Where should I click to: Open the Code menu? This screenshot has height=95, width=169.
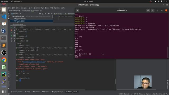31,8
